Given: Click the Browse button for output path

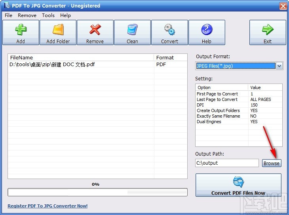Looking at the screenshot, I should [272, 163].
